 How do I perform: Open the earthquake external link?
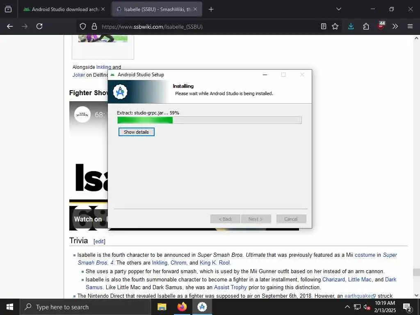tap(360, 296)
